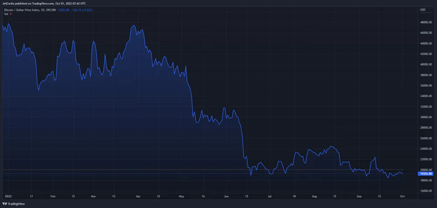437x208 pixels.
Task: Click the Jun label on time axis
Action: point(226,197)
